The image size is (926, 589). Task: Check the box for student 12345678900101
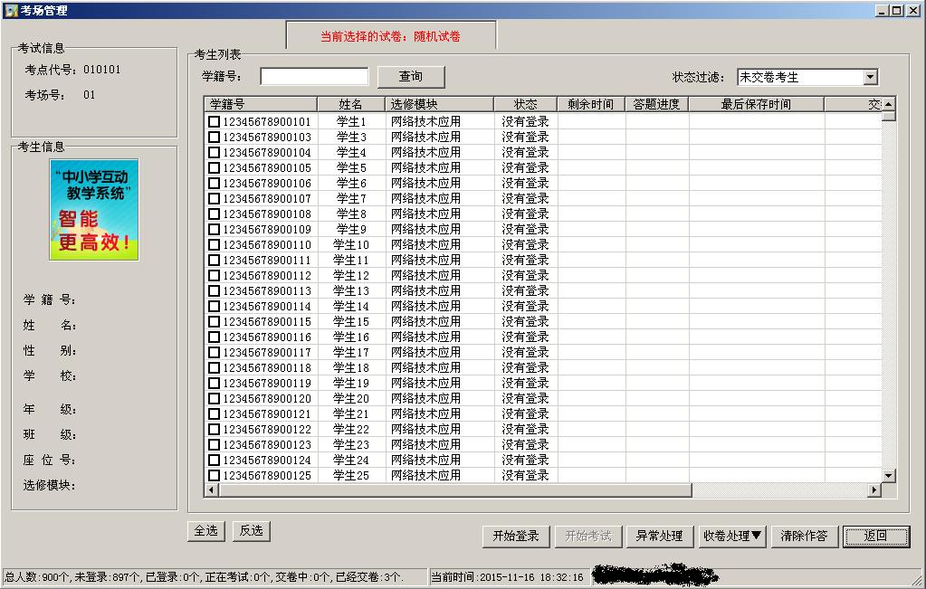point(215,121)
